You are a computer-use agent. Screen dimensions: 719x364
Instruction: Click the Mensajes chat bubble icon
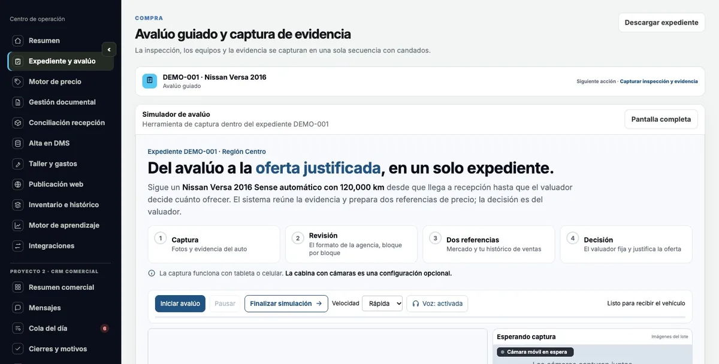tap(17, 308)
